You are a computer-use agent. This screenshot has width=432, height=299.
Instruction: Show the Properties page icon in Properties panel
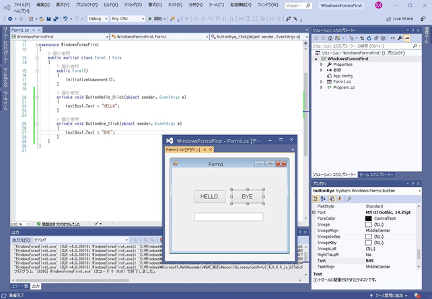pyautogui.click(x=332, y=199)
